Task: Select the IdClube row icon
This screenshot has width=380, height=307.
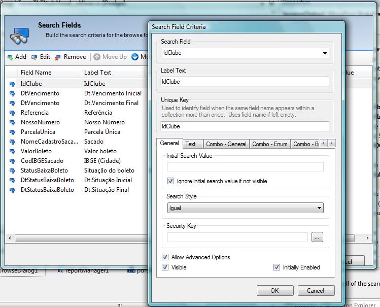Action: click(13, 84)
